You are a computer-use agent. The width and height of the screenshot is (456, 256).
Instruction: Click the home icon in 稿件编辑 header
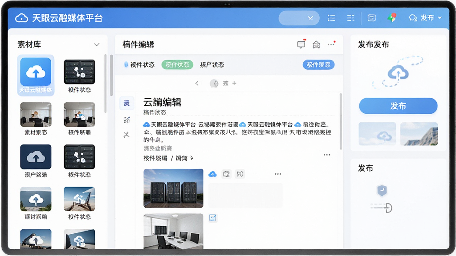(316, 44)
